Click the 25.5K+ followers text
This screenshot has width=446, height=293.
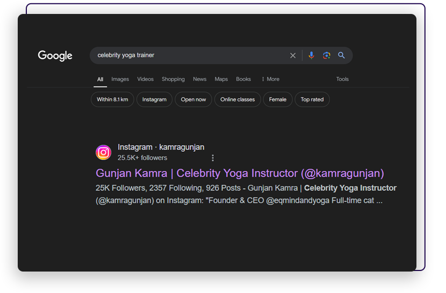[142, 158]
